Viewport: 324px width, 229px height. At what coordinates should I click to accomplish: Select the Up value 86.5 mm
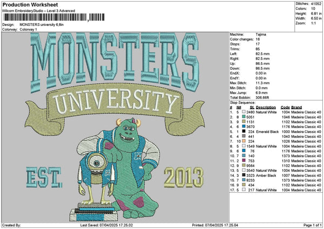[262, 64]
